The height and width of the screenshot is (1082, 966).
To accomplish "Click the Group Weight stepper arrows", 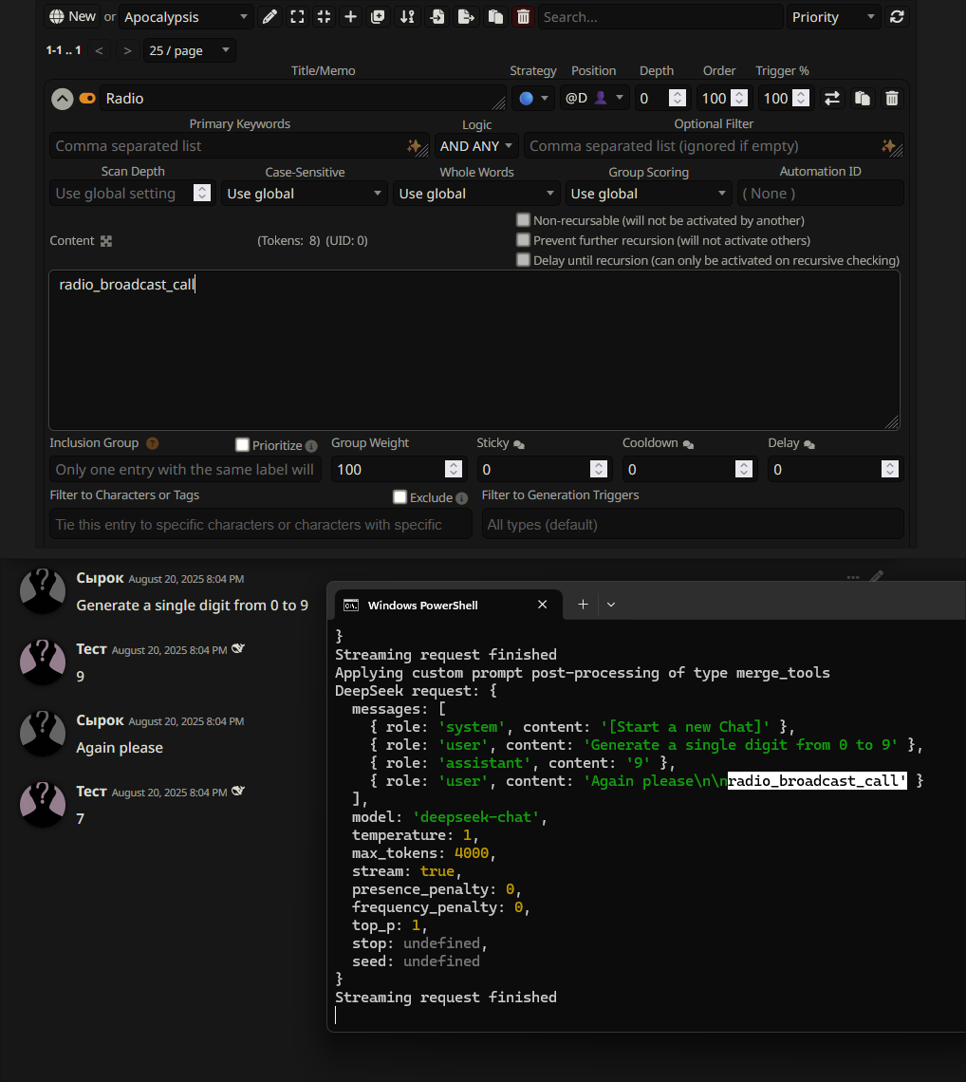I will pos(453,469).
